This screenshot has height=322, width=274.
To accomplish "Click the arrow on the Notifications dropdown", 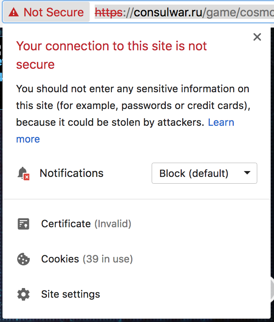I will pyautogui.click(x=247, y=173).
